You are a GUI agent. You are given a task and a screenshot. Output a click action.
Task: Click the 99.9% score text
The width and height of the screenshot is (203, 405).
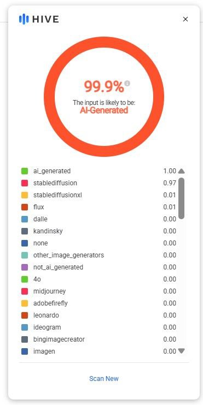point(104,86)
